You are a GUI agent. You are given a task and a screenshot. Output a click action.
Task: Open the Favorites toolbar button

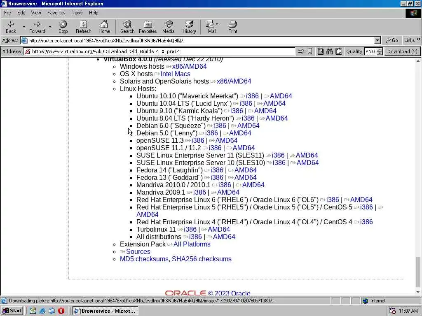[148, 27]
